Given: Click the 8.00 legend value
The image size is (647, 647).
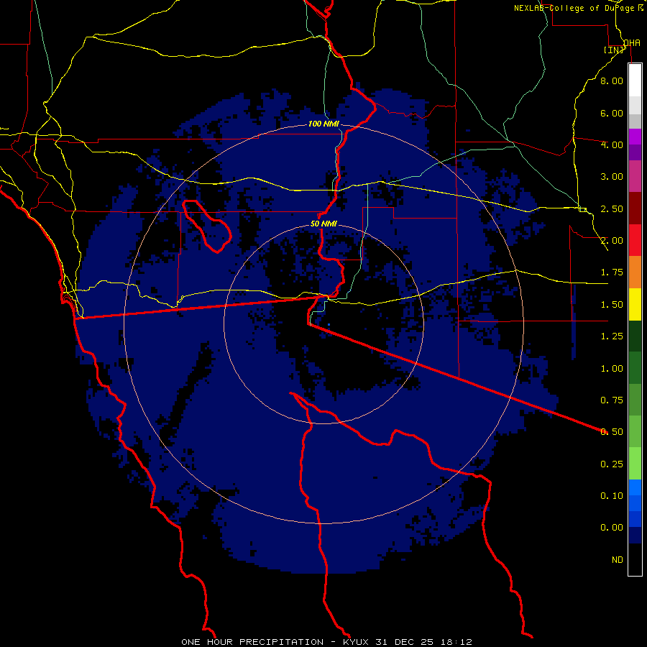Looking at the screenshot, I should click(612, 81).
